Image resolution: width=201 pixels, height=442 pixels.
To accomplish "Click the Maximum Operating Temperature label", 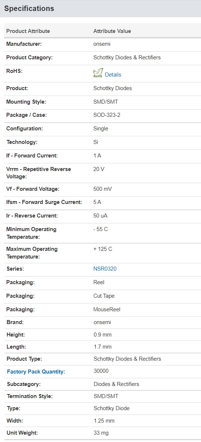I will point(32,253).
